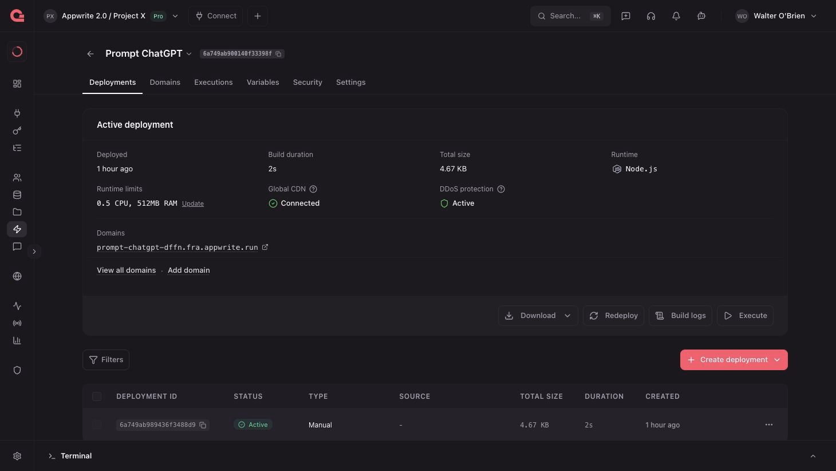Click the plus button next to Connect
This screenshot has height=471, width=836.
click(x=258, y=16)
